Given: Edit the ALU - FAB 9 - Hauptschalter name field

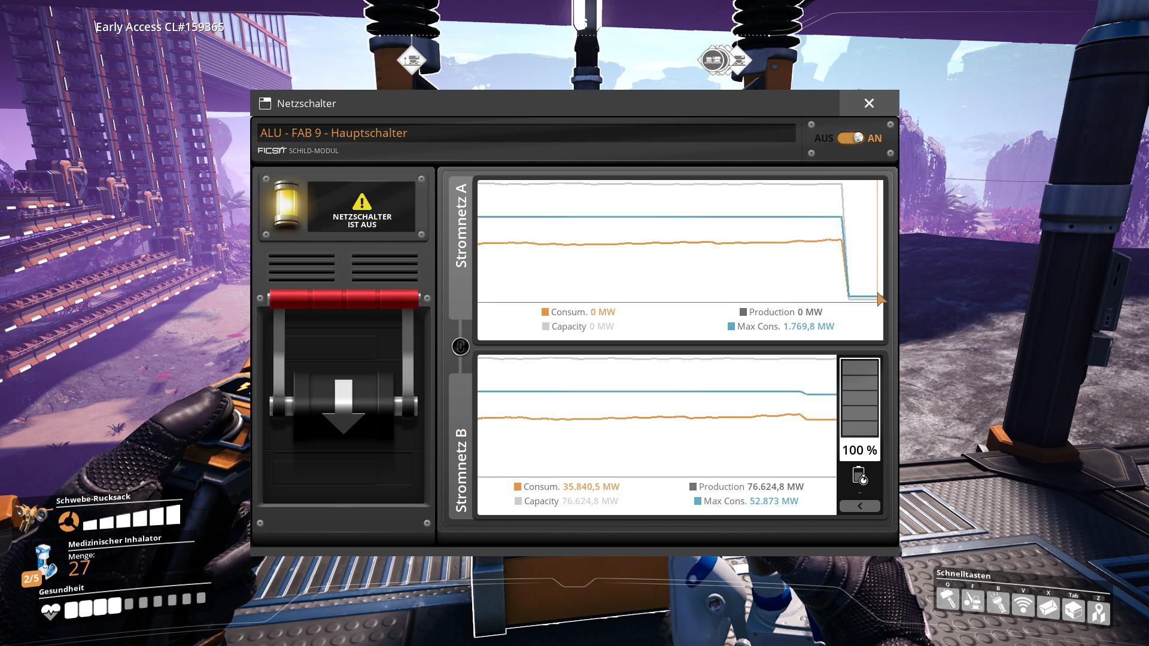Looking at the screenshot, I should pyautogui.click(x=526, y=133).
